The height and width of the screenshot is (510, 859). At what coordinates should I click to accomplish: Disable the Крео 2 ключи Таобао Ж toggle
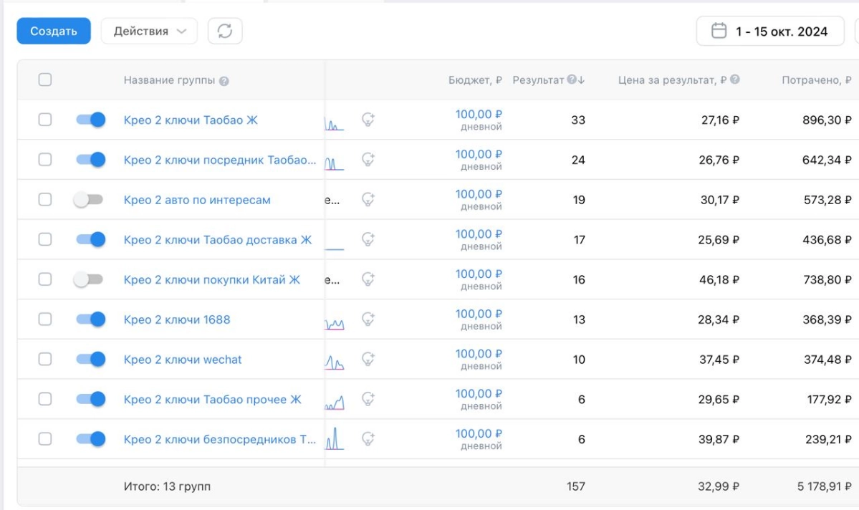pyautogui.click(x=90, y=120)
